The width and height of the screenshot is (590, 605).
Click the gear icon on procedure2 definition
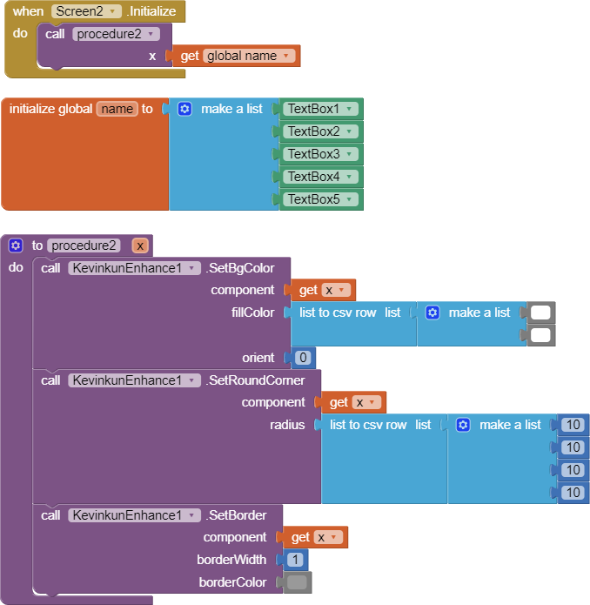tap(16, 245)
